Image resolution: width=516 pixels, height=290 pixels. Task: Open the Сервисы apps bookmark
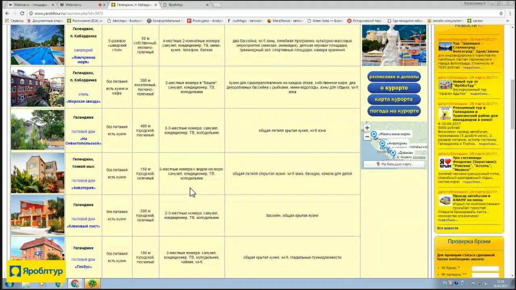pyautogui.click(x=14, y=21)
